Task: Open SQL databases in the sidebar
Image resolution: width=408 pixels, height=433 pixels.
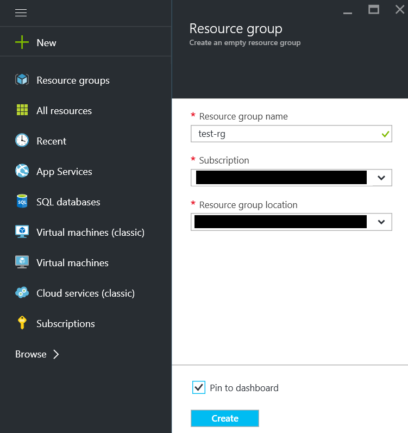Action: [x=68, y=202]
